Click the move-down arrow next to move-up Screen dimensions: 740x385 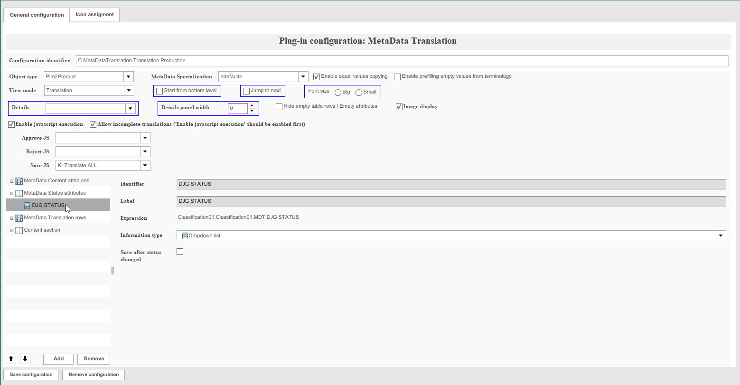(x=25, y=359)
